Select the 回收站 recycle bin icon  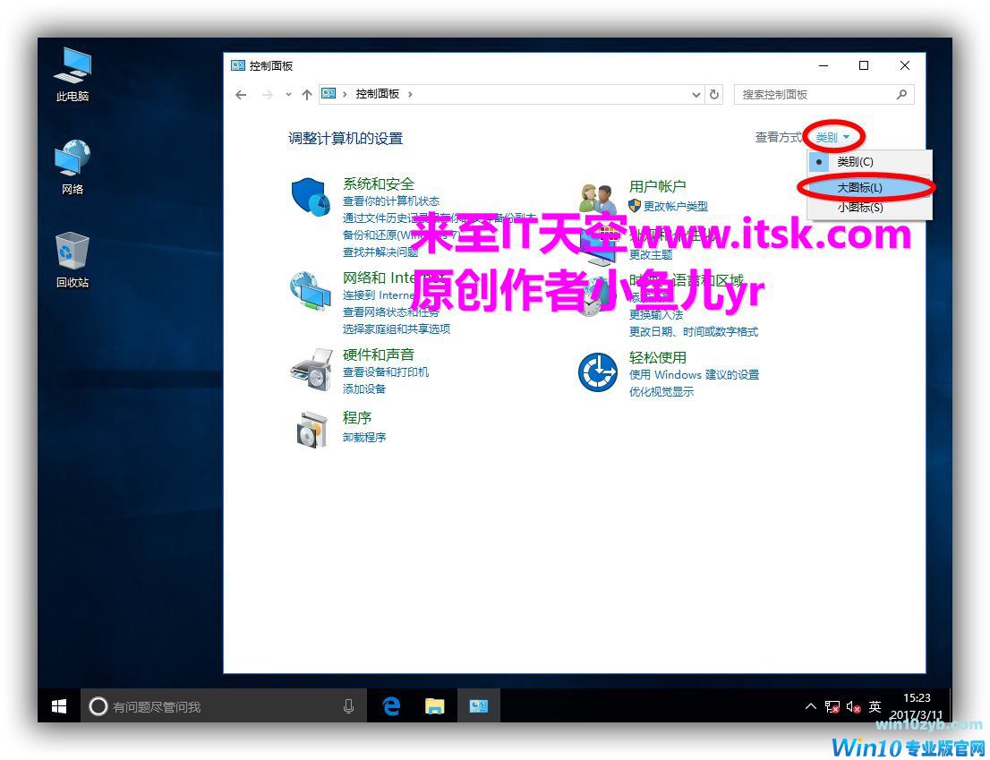[72, 260]
